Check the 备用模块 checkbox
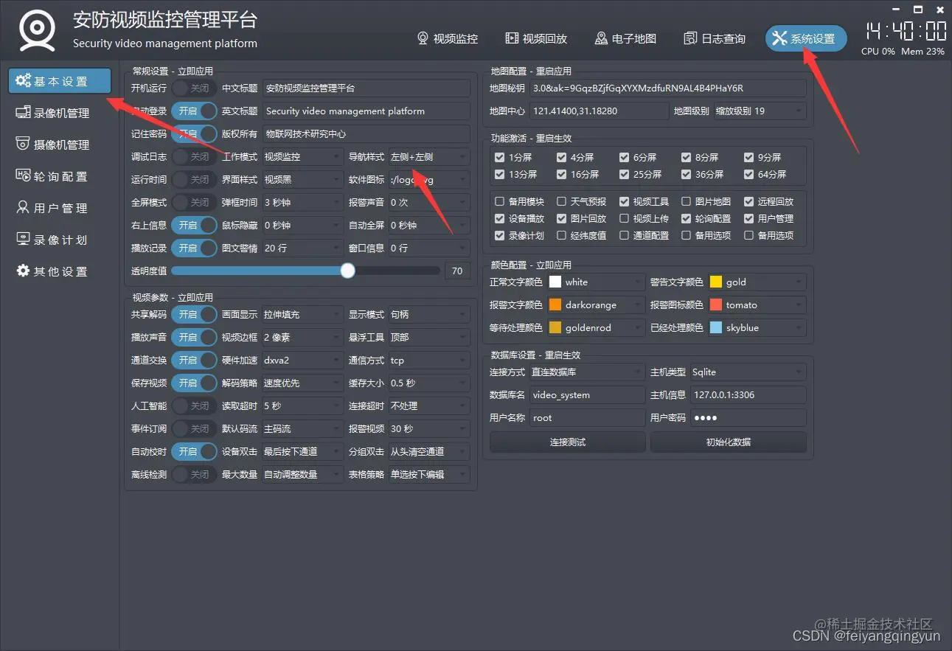The width and height of the screenshot is (952, 651). [500, 201]
